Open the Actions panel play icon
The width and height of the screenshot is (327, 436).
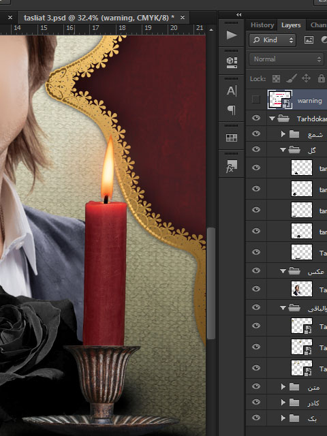click(232, 35)
